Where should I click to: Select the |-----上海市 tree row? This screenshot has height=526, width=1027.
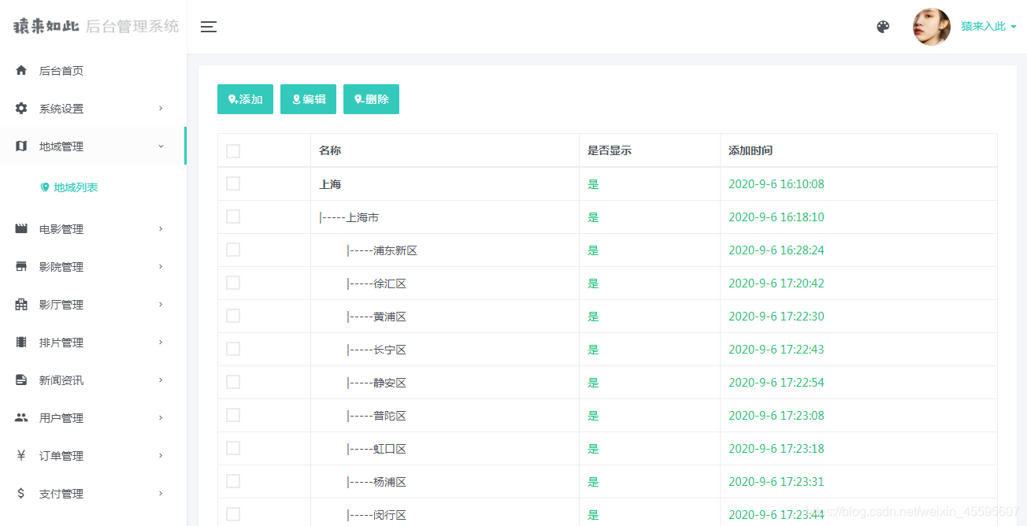click(349, 217)
